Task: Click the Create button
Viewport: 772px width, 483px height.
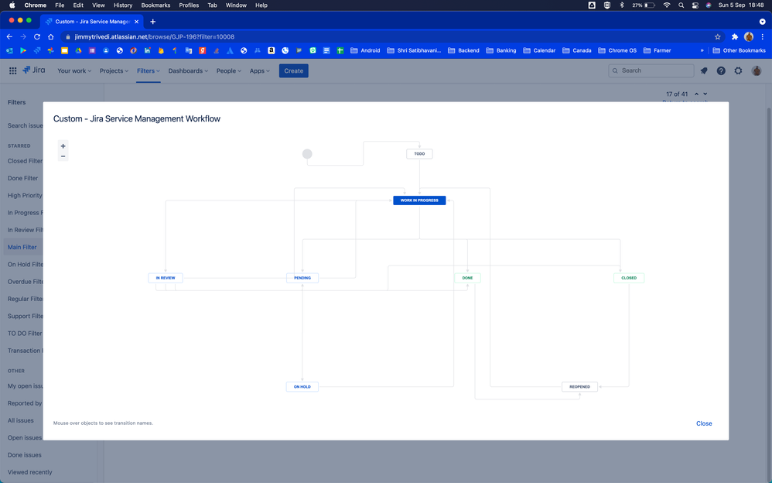Action: (293, 70)
